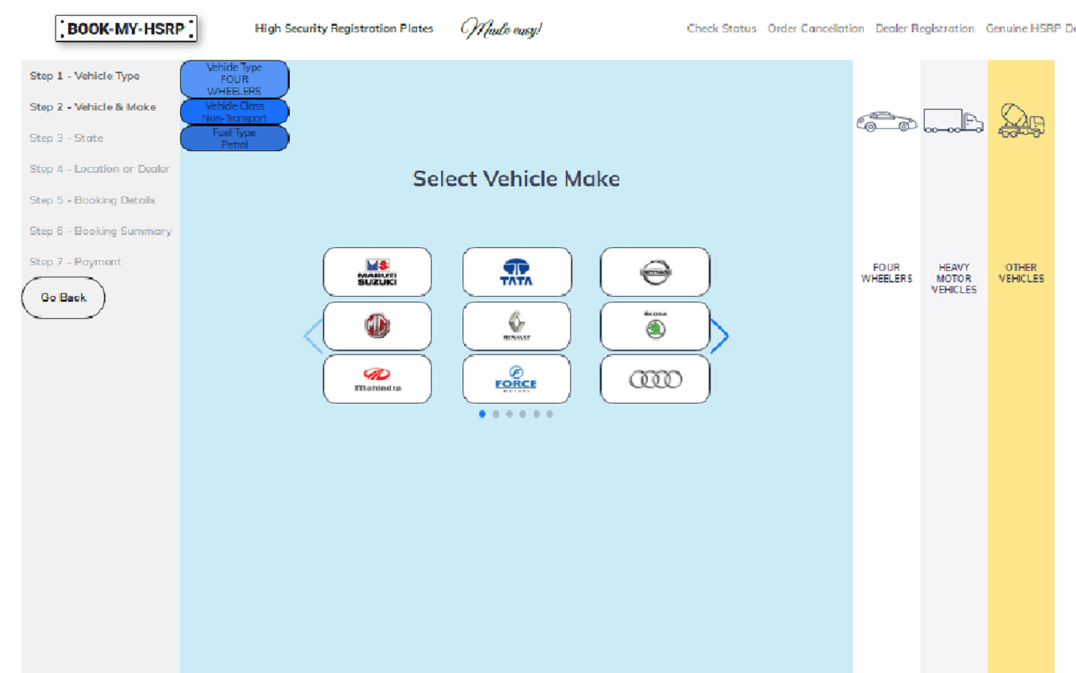Open the Dealer Registration link
1076x673 pixels.
coord(924,29)
